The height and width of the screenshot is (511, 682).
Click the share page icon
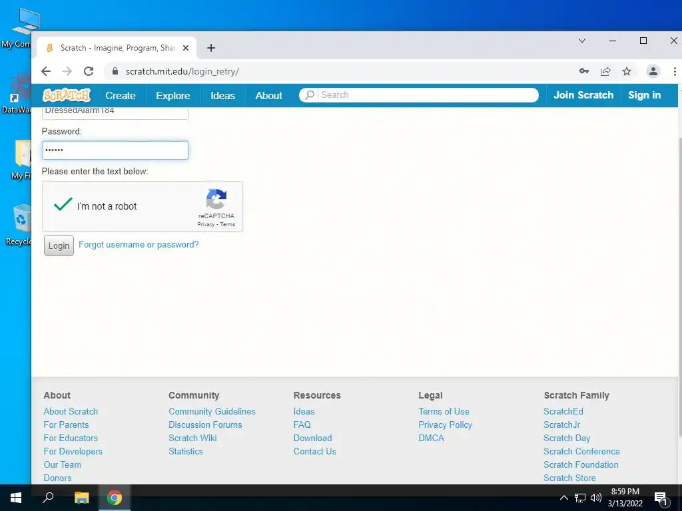click(x=605, y=71)
